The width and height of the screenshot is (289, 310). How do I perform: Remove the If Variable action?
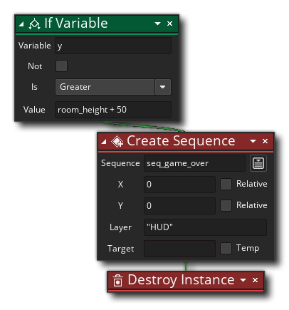[169, 24]
